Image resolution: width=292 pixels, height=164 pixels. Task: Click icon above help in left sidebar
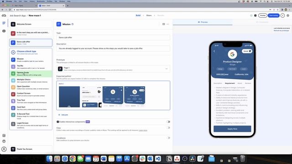pos(4,136)
